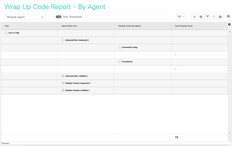232x146 pixels.
Task: Open the WrapUp Agent dropdown
Action: [25, 17]
